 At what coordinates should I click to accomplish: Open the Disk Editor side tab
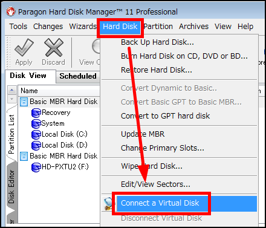point(11,186)
